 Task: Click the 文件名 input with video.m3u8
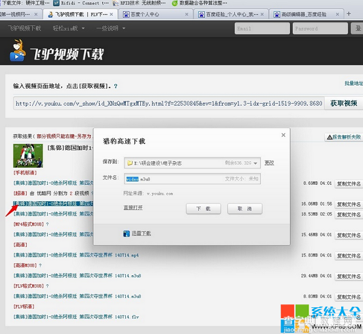point(192,179)
